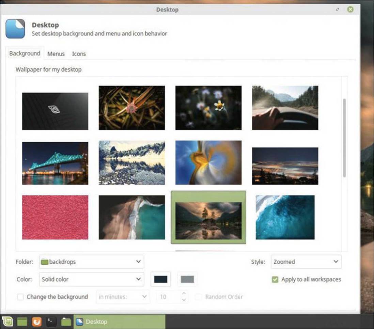Screen dimensions: 374x329
Task: Pick the gray secondary color swatch
Action: (187, 279)
